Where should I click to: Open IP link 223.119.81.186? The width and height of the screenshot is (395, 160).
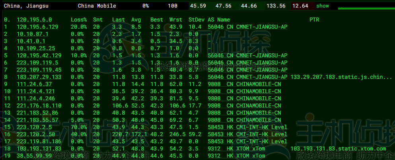(x=39, y=141)
